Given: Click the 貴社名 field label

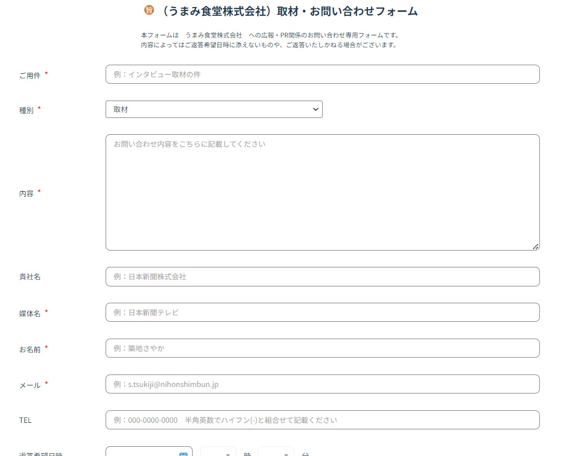Looking at the screenshot, I should (x=30, y=277).
